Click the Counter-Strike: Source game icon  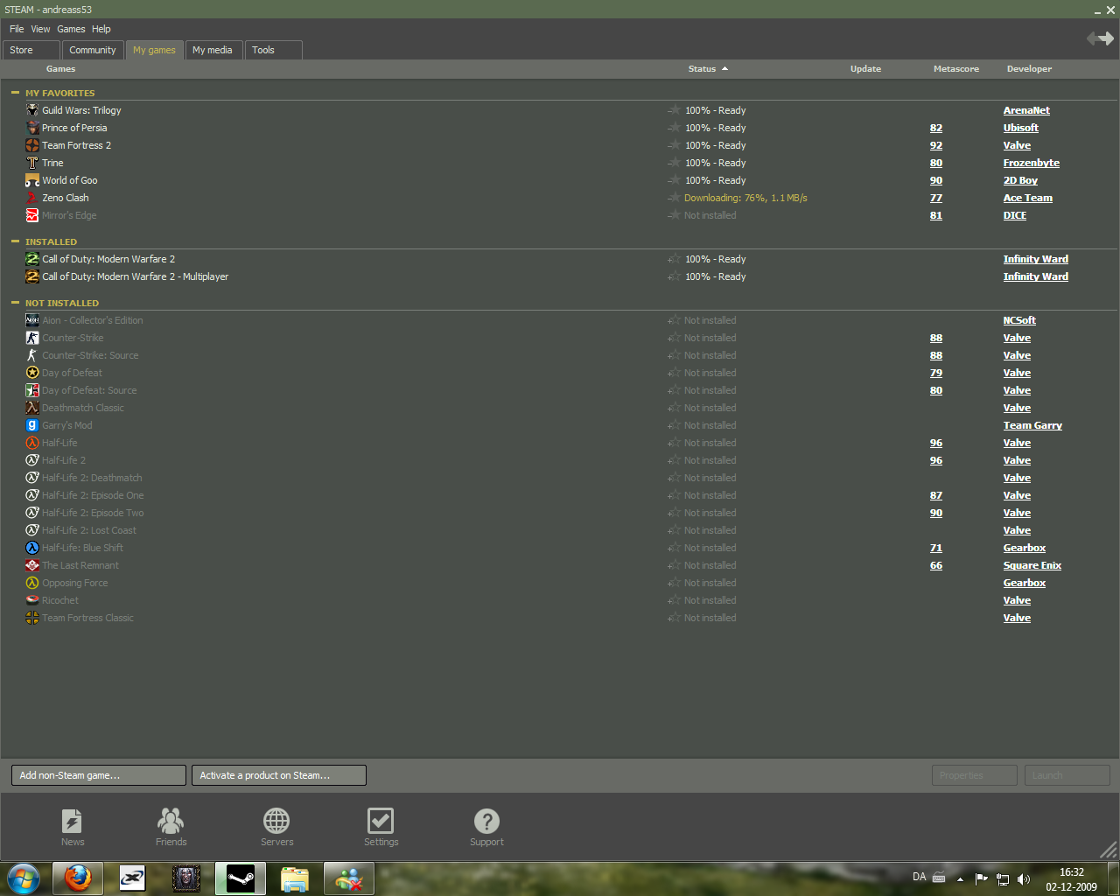click(32, 355)
